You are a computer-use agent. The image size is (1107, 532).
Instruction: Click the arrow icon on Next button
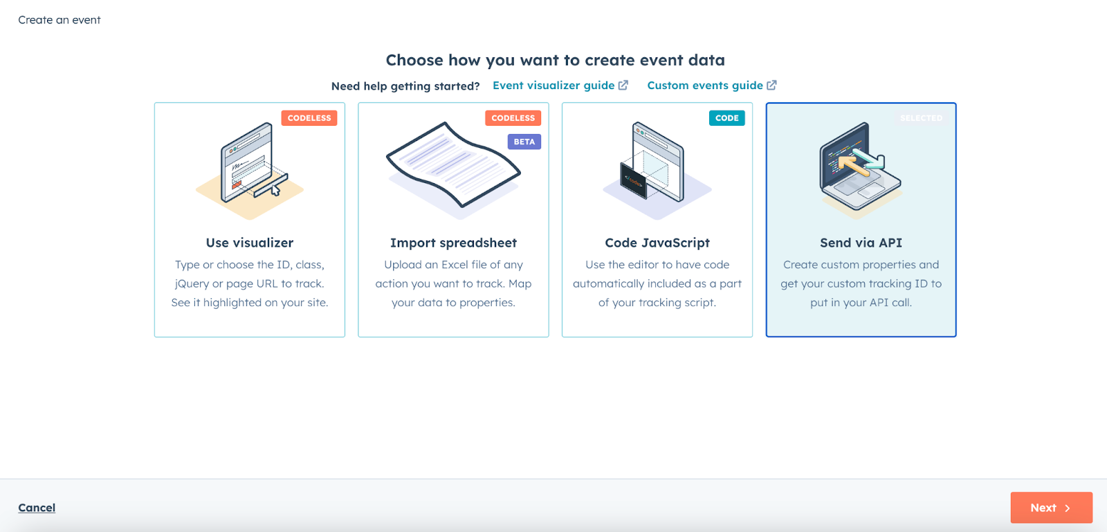point(1068,508)
